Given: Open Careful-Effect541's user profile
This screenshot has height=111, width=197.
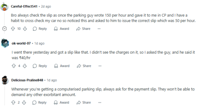Looking at the screenshot, I should (x=24, y=6).
